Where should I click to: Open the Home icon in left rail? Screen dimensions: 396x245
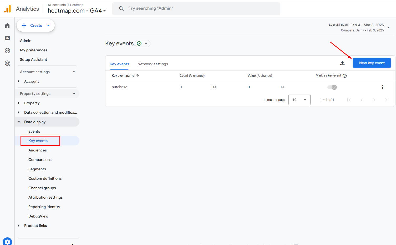tap(7, 25)
